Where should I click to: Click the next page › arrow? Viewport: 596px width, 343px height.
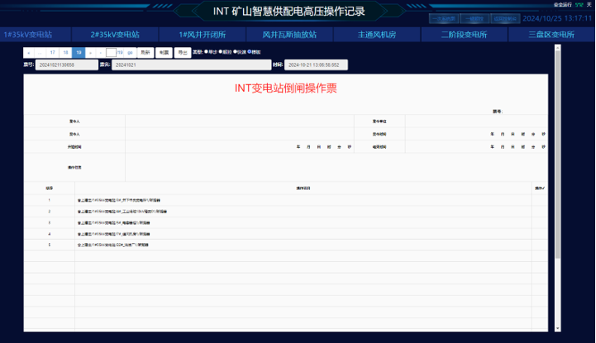[x=89, y=51]
